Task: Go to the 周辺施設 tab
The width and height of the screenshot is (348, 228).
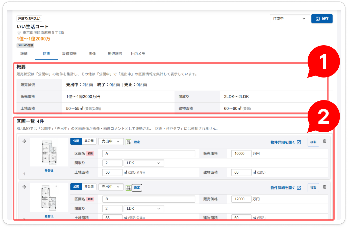Action: (x=115, y=54)
